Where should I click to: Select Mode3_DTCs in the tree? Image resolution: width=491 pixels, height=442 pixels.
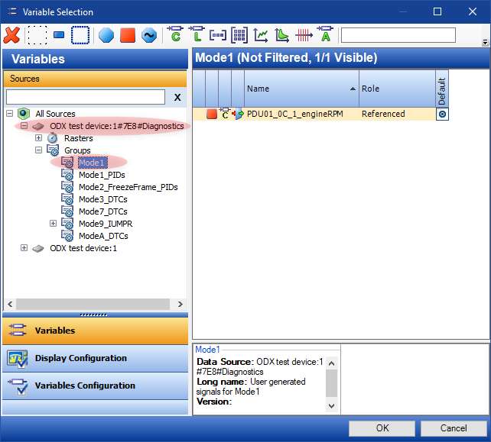point(102,199)
